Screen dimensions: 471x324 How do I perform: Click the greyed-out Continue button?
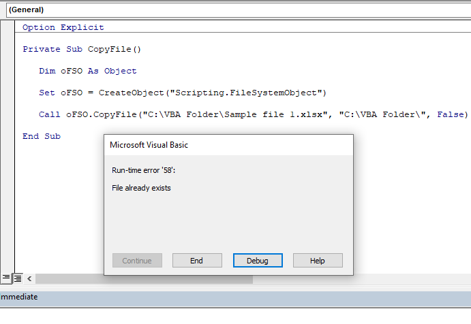(x=137, y=261)
